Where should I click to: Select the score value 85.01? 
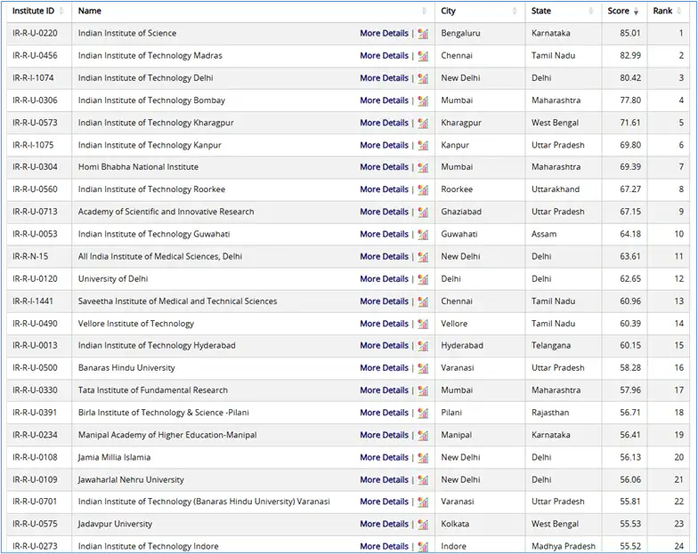(630, 34)
